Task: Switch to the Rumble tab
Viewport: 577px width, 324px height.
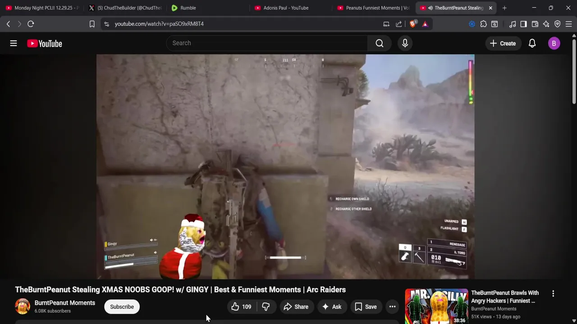Action: point(207,8)
